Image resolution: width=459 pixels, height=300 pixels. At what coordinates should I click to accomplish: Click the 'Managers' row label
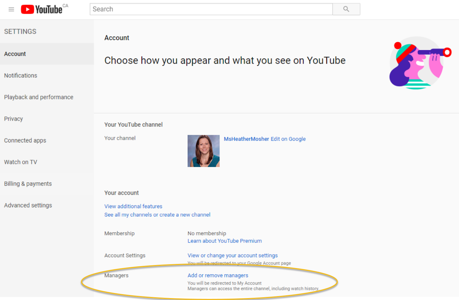[x=116, y=275]
